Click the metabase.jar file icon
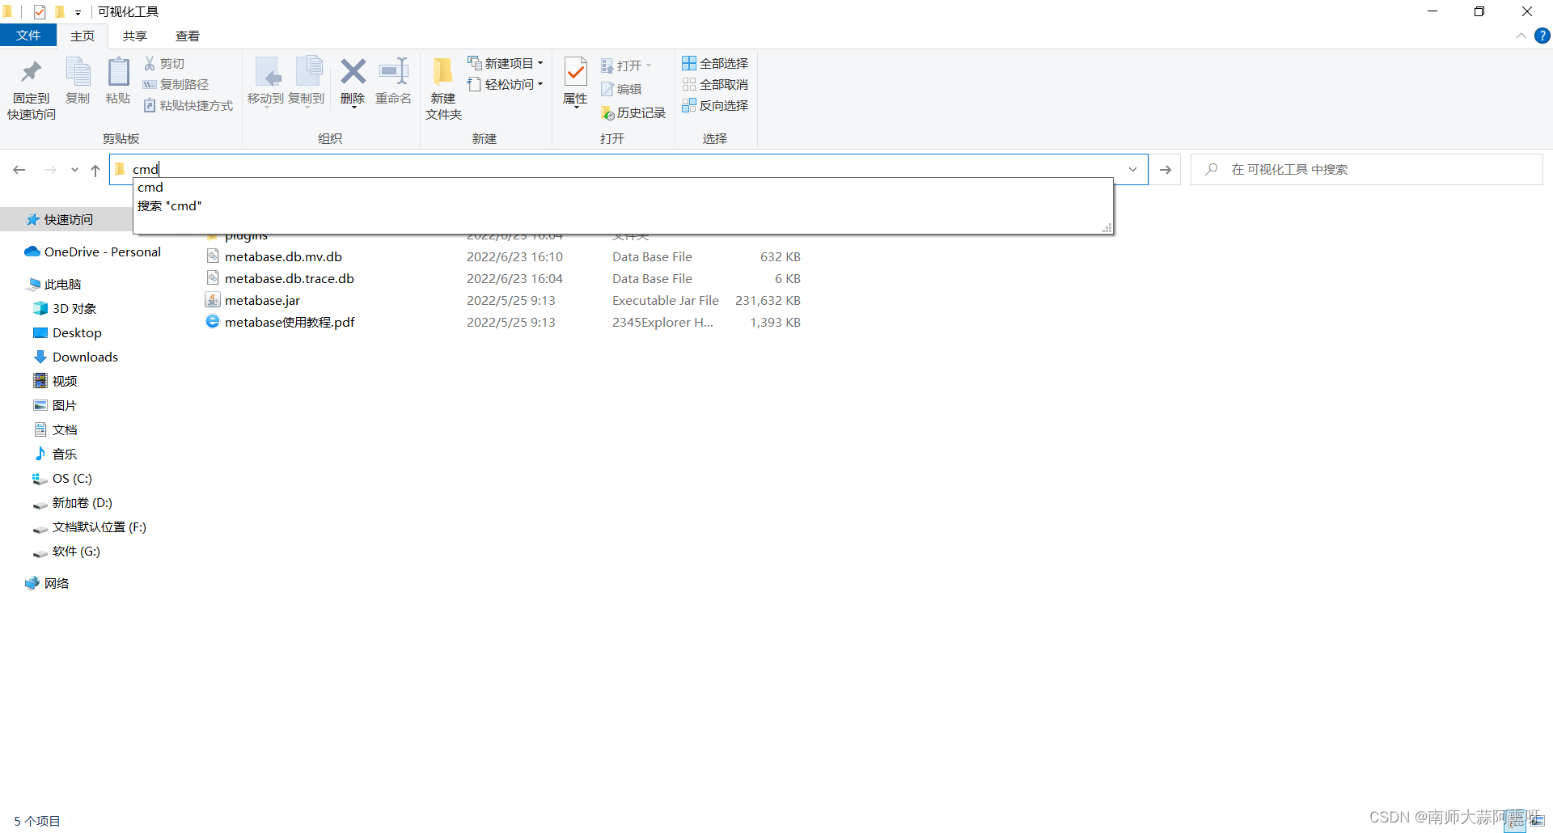Screen dimensions: 1553x833 [213, 299]
